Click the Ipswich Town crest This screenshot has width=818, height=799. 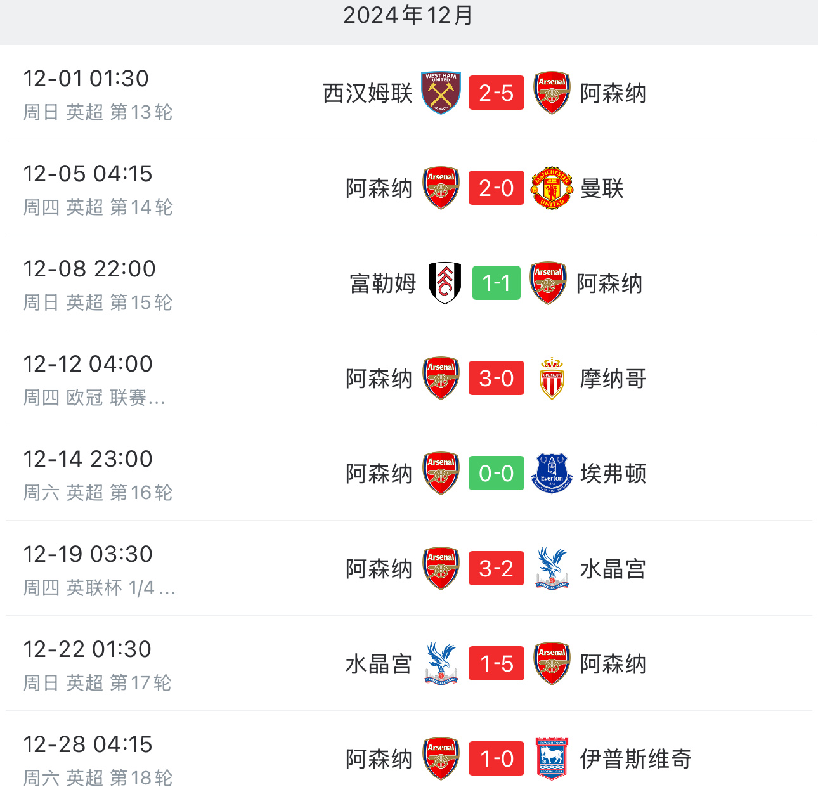pyautogui.click(x=552, y=758)
